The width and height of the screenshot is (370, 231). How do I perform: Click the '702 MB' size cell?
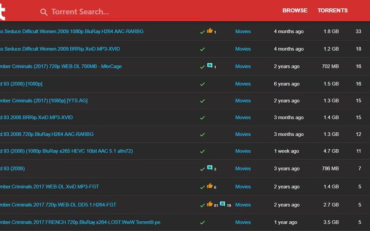330,67
